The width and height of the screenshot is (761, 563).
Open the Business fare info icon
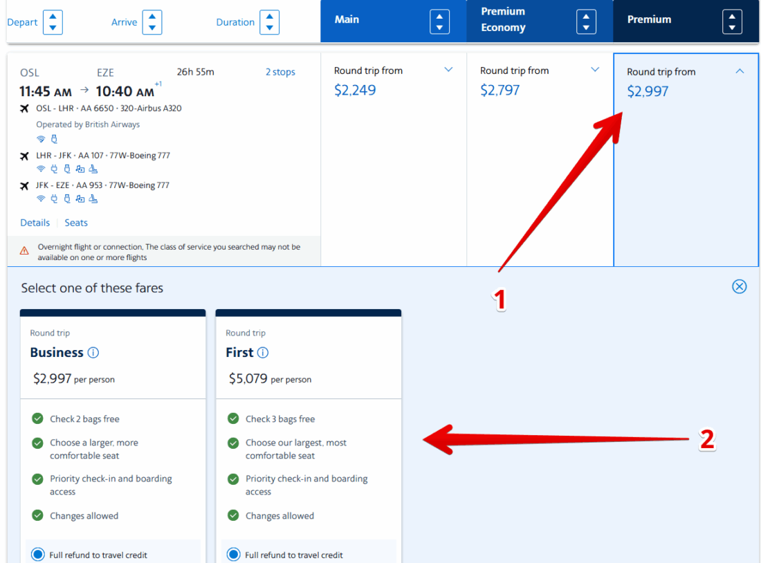tap(93, 353)
